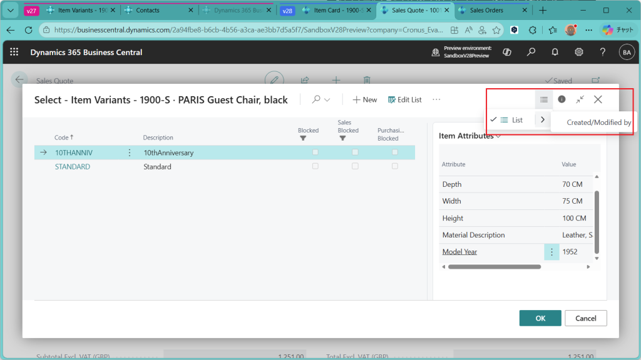
Task: Toggle Purchasing Blocked for 10THANNIV row
Action: (x=394, y=152)
